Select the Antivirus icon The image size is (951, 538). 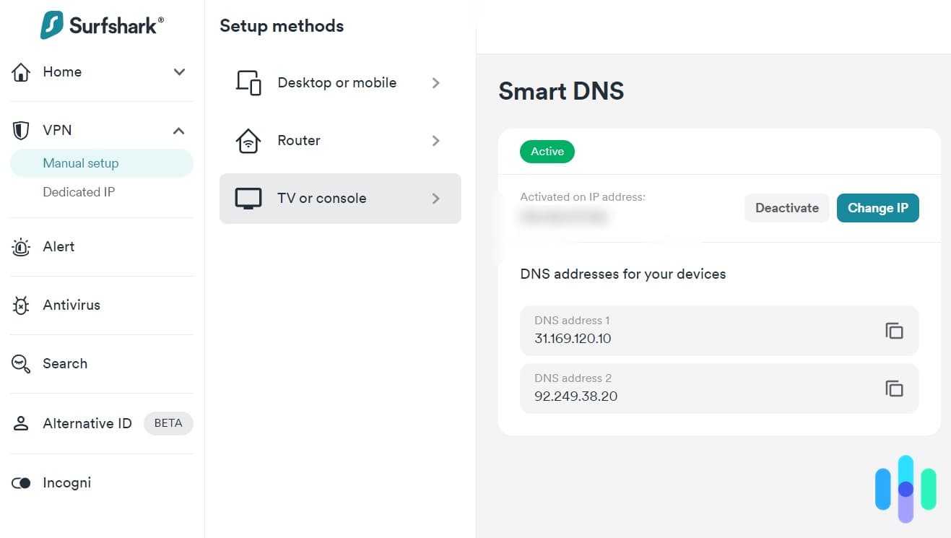click(x=21, y=305)
